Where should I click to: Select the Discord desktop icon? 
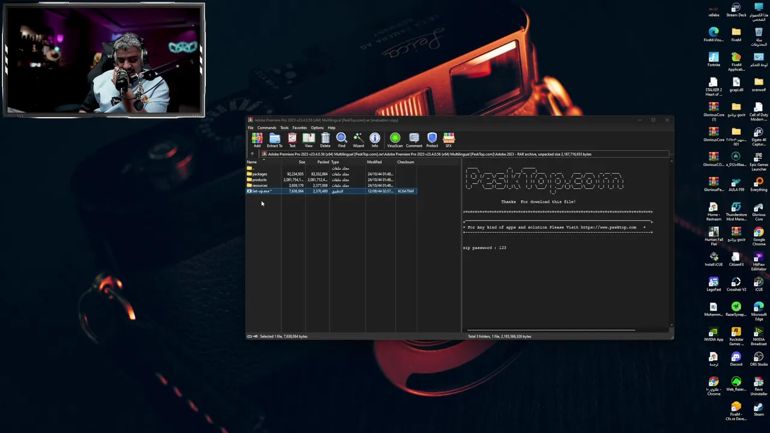tap(736, 359)
